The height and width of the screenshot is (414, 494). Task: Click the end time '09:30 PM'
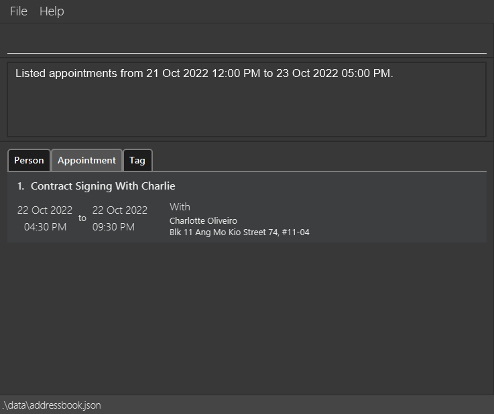coord(113,227)
